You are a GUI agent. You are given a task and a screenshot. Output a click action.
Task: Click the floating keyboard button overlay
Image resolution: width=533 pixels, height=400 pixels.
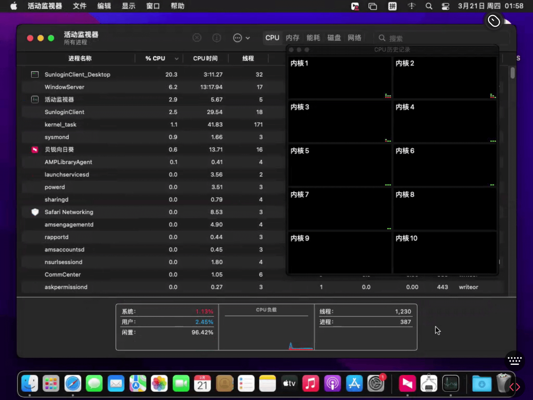coord(515,360)
